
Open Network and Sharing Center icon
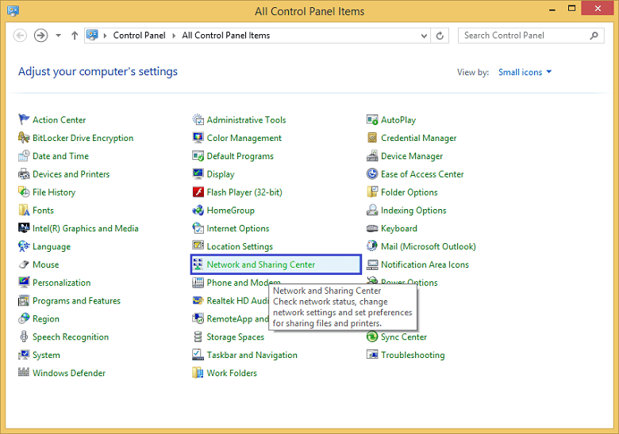[198, 265]
